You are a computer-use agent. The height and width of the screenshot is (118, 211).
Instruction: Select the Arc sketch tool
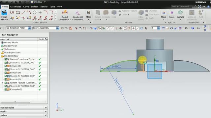[29, 12]
